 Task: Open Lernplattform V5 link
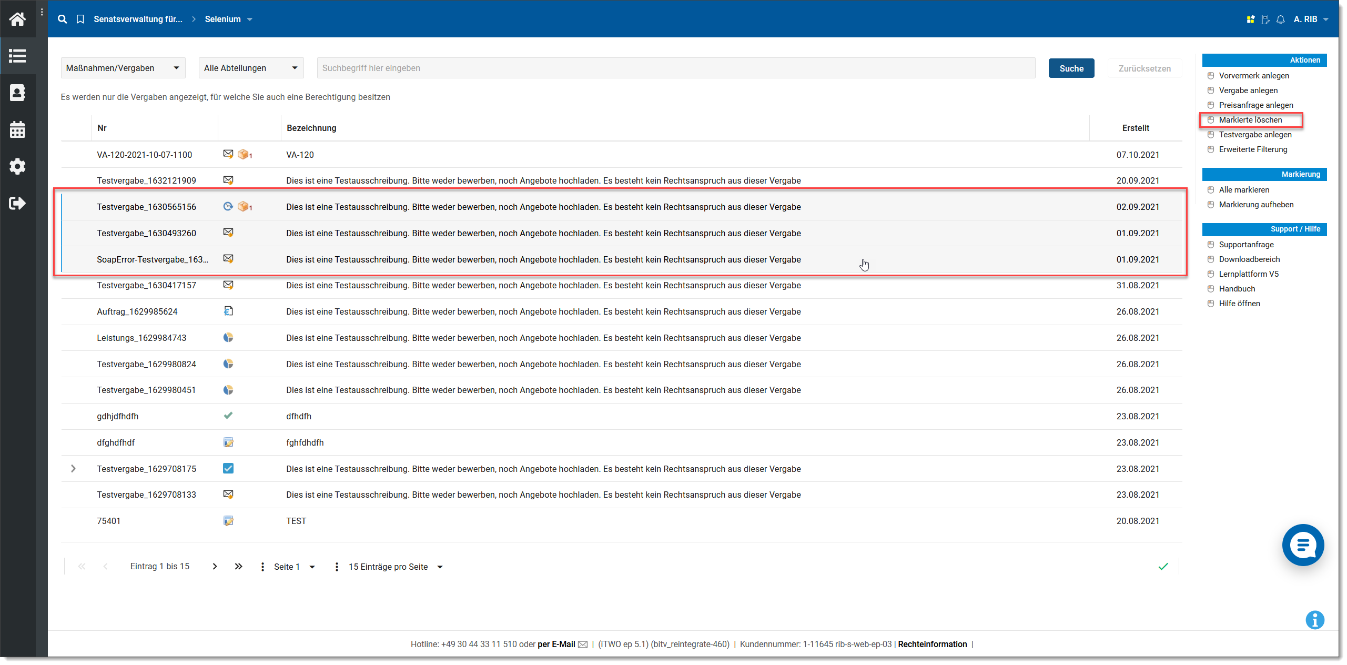(1248, 274)
